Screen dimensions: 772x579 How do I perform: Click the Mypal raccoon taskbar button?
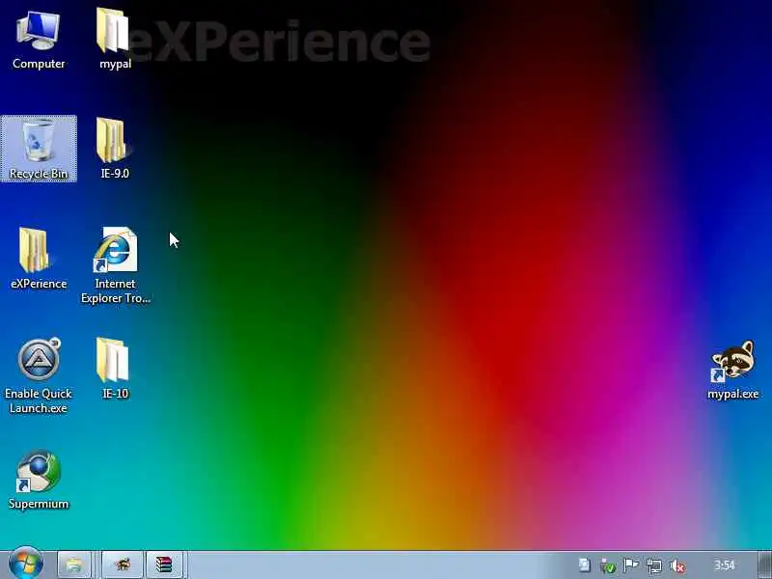pyautogui.click(x=123, y=565)
